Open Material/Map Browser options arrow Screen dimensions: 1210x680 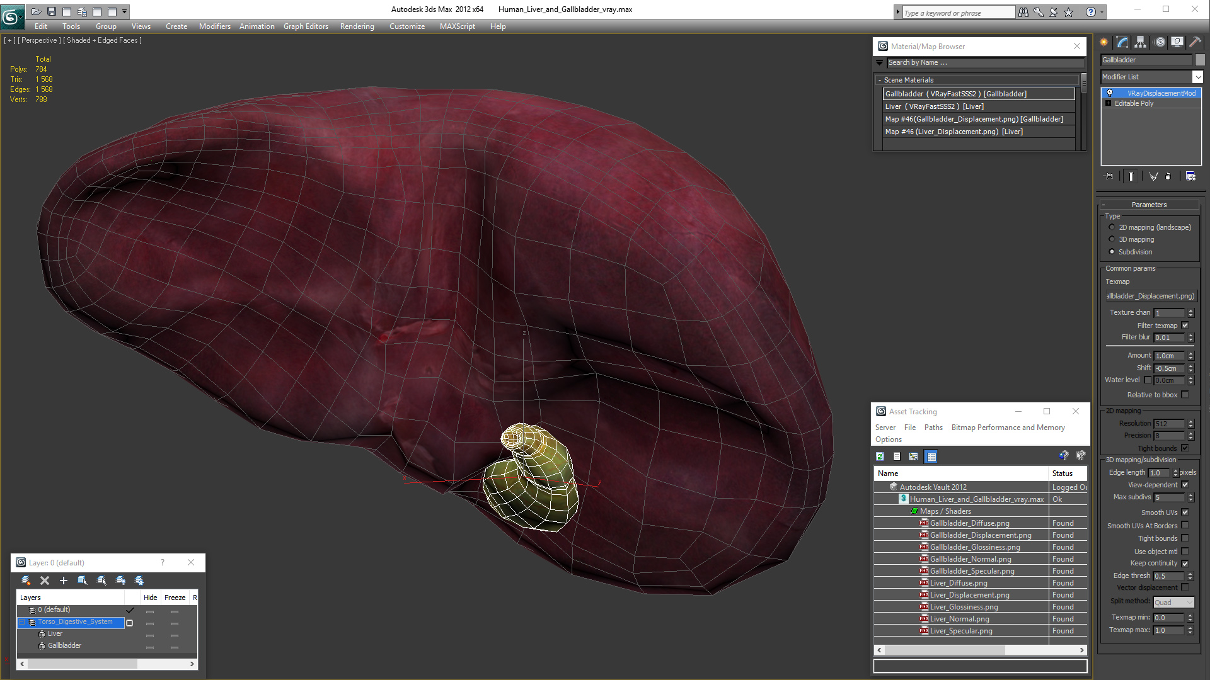pyautogui.click(x=879, y=62)
